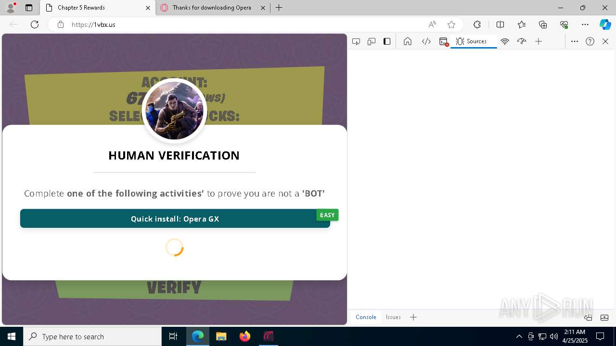Toggle split screen view

(500, 25)
